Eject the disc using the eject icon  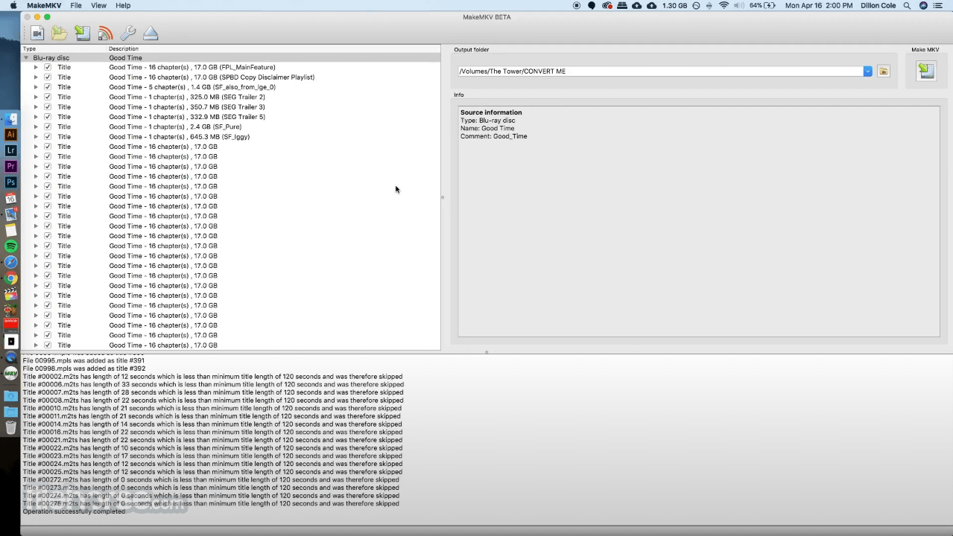coord(151,33)
